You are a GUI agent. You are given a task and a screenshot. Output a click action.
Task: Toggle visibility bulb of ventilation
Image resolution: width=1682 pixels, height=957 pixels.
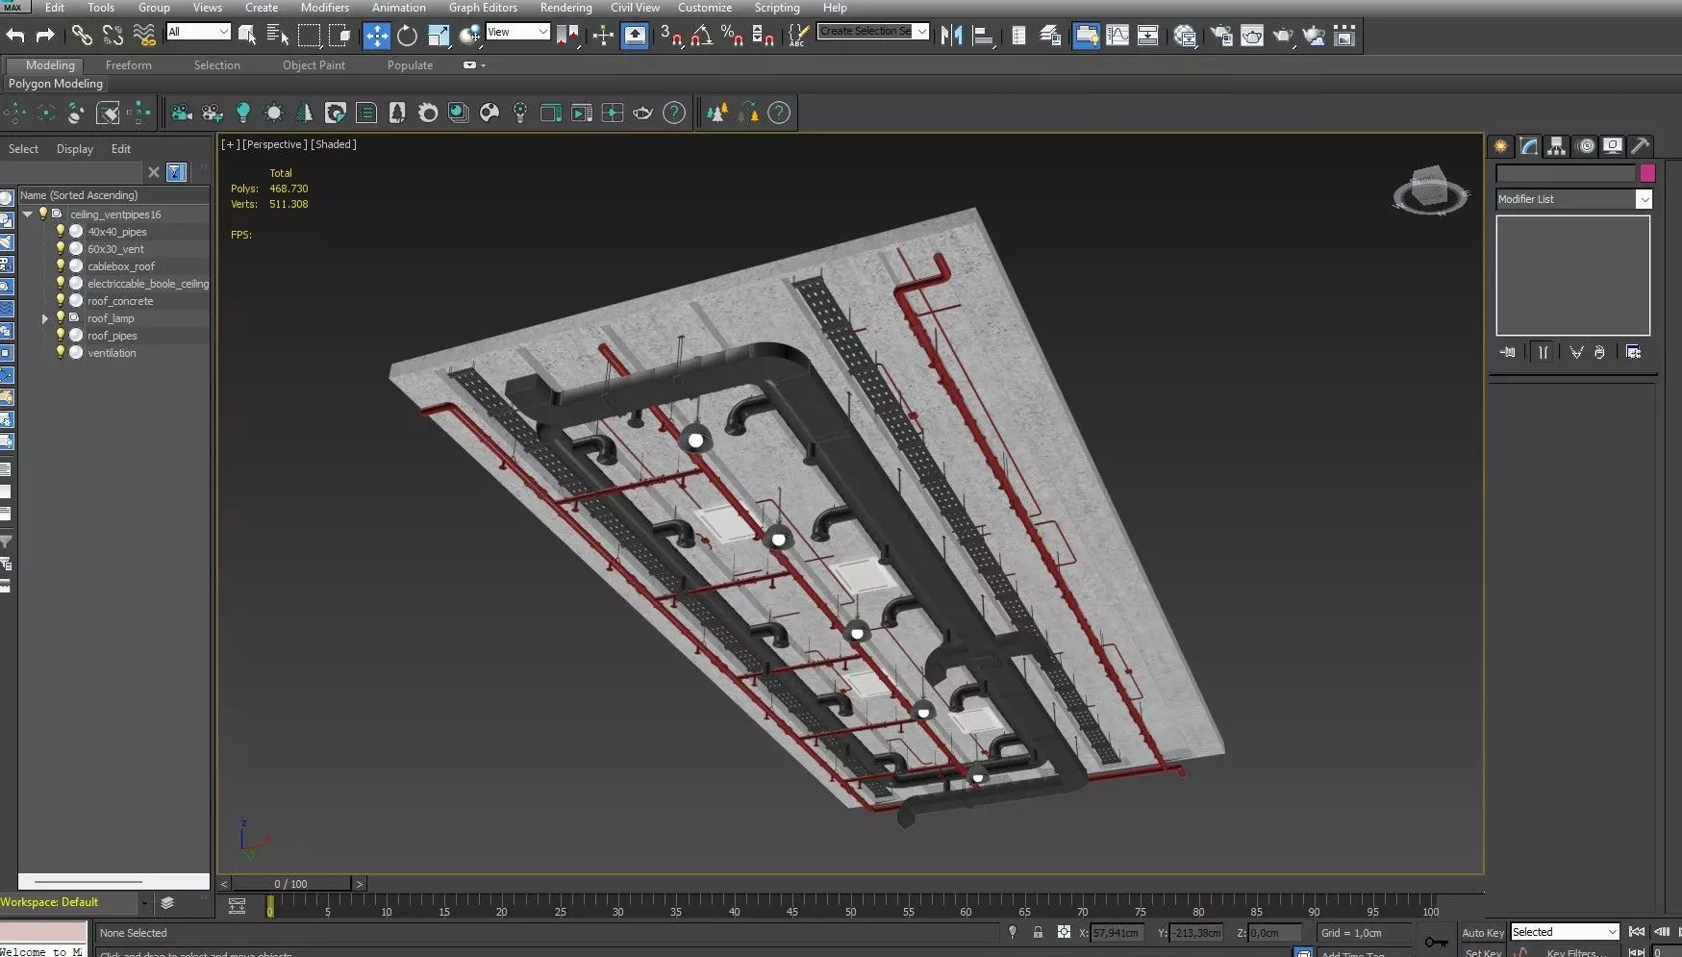click(61, 353)
